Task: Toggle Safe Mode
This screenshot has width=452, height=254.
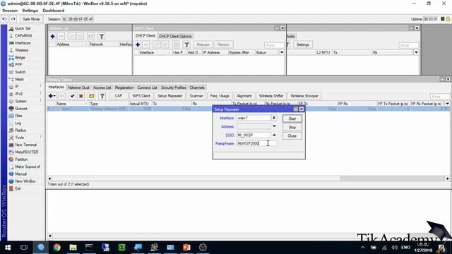Action: [31, 19]
